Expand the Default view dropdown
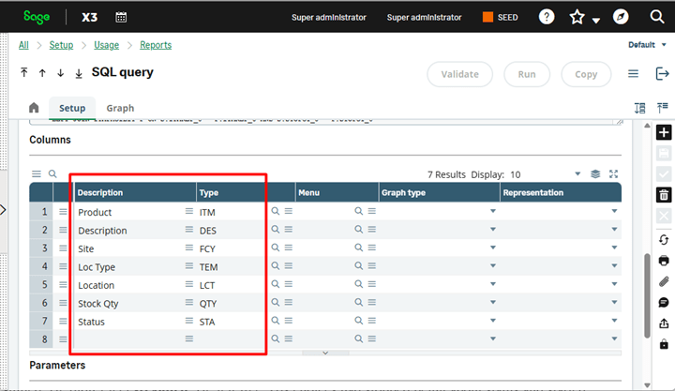The image size is (675, 391). pos(647,45)
